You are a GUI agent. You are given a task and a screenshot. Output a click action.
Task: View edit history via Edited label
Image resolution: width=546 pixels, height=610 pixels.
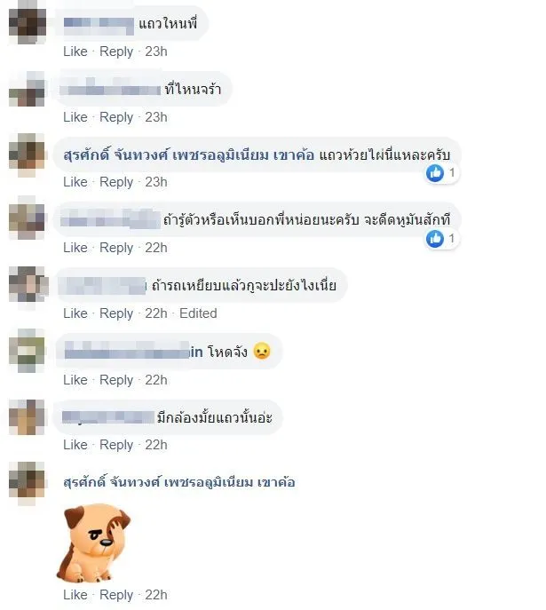(198, 313)
